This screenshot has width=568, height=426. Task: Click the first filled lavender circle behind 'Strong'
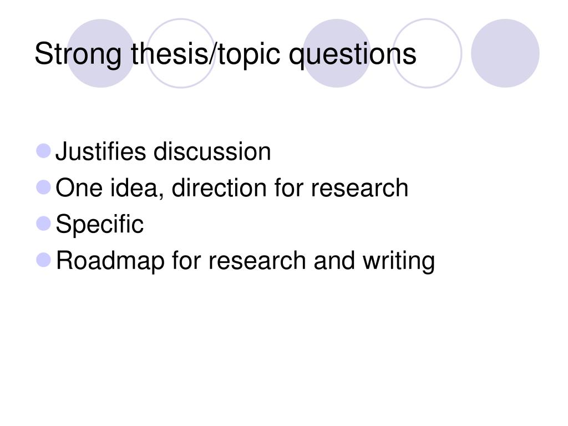[101, 53]
